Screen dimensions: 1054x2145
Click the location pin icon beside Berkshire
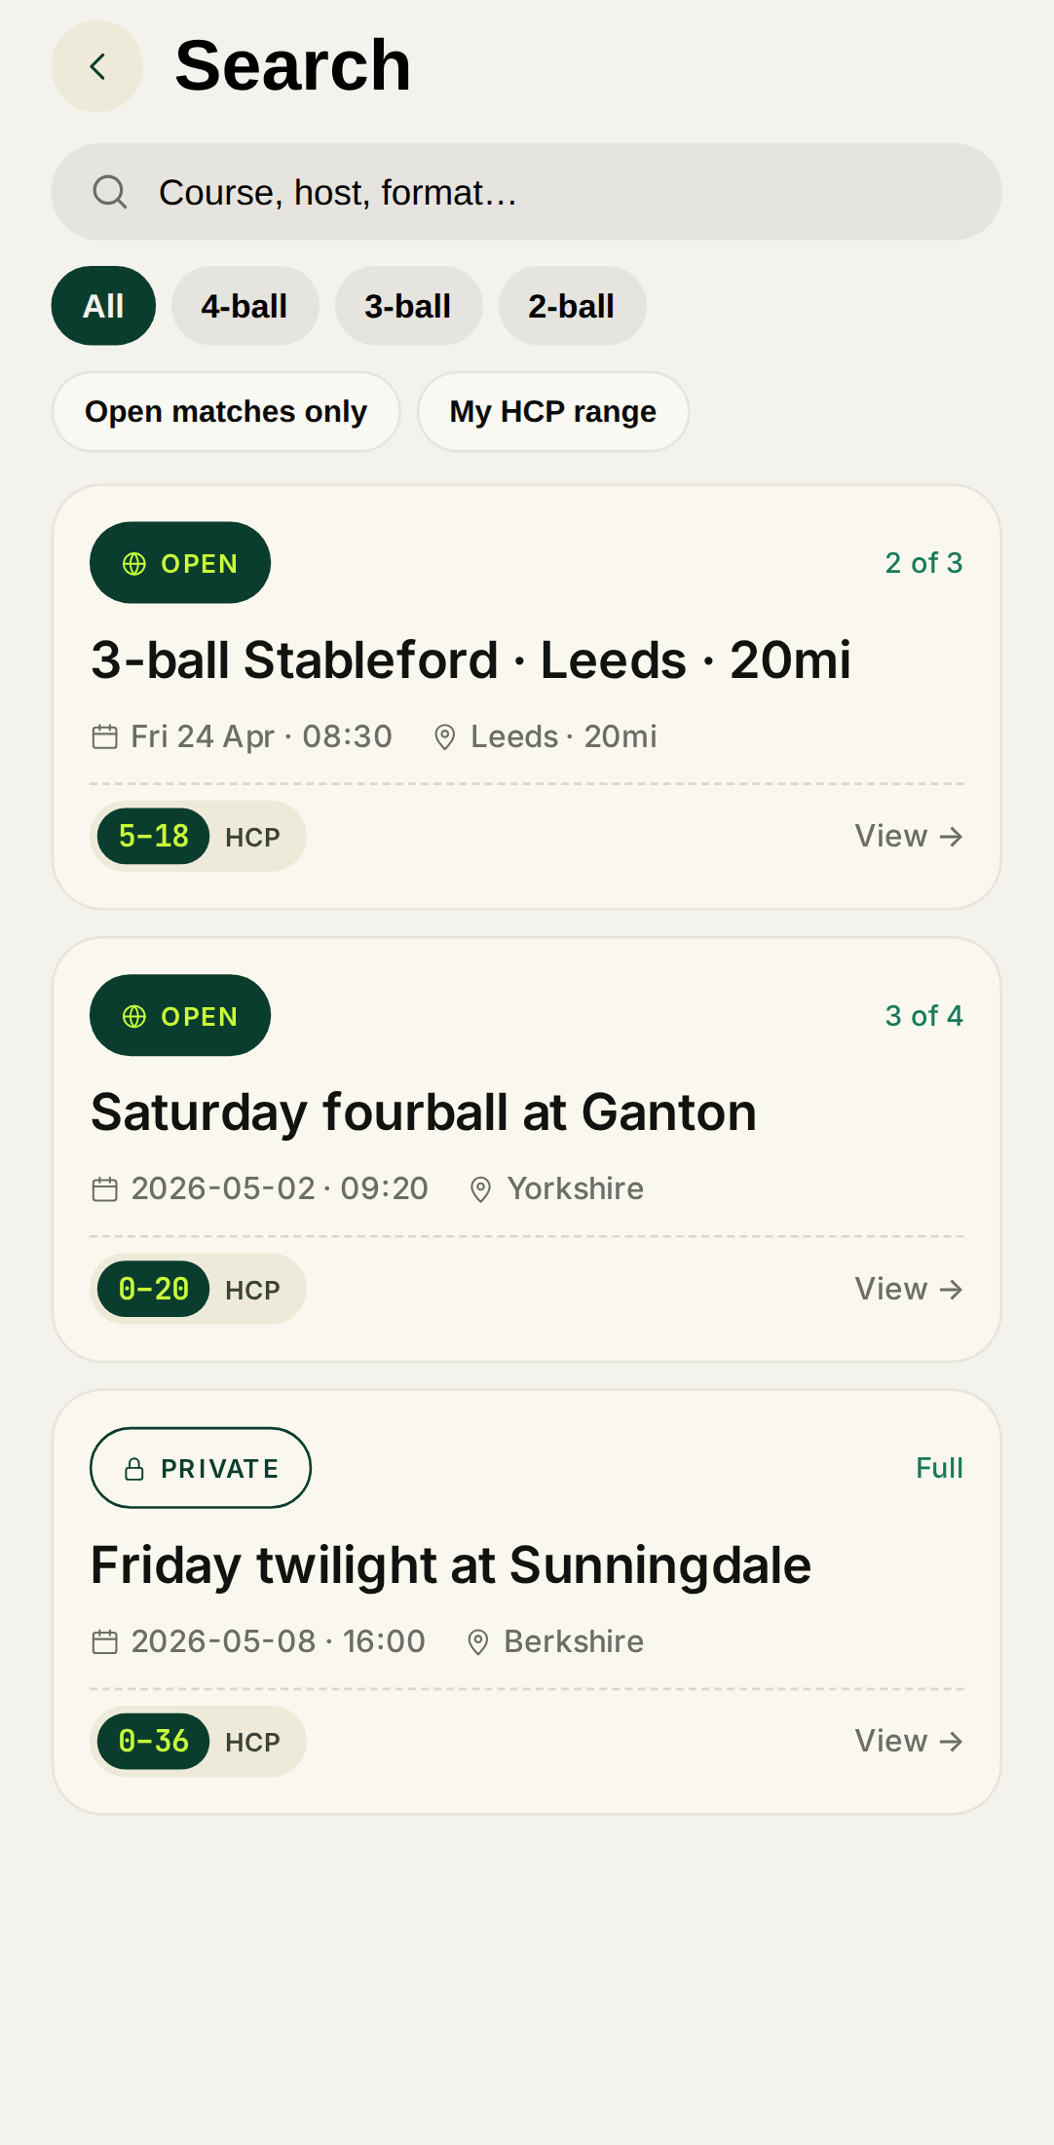coord(477,1642)
